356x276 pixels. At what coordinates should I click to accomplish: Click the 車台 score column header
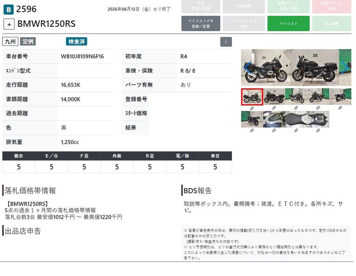[x=215, y=156]
